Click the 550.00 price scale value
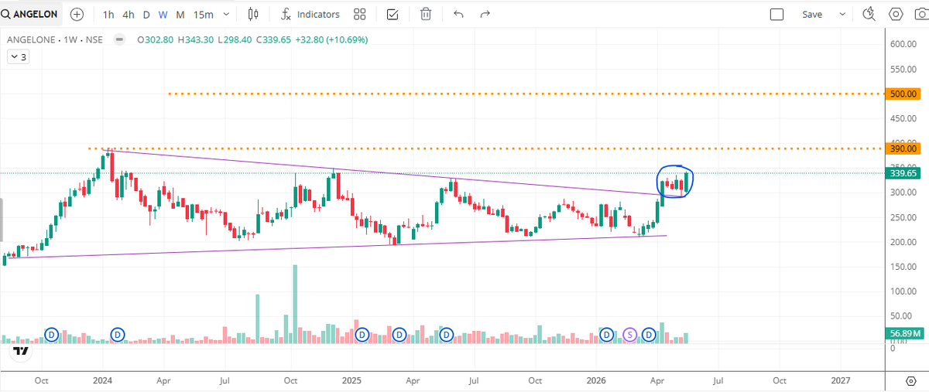Viewport: 929px width, 392px height. (903, 69)
